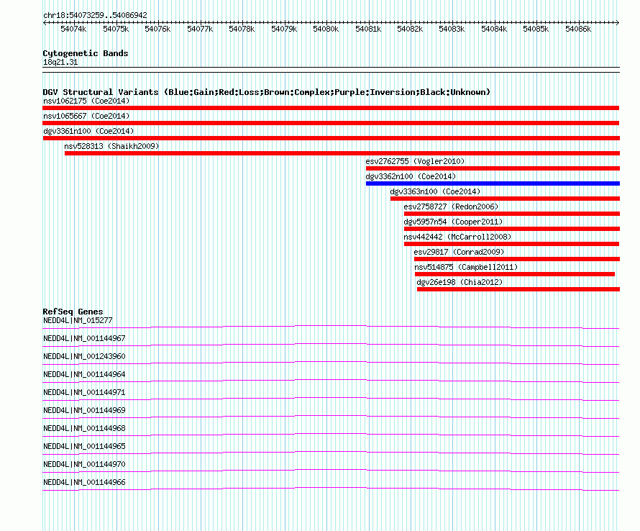
Task: Click the NEDD4L|NM_001144964 transcript label
Action: pos(84,375)
